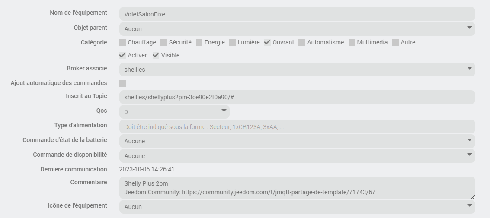Viewport: 490px width, 218px height.
Task: Edit the Inscrit au Topic field
Action: (x=297, y=97)
